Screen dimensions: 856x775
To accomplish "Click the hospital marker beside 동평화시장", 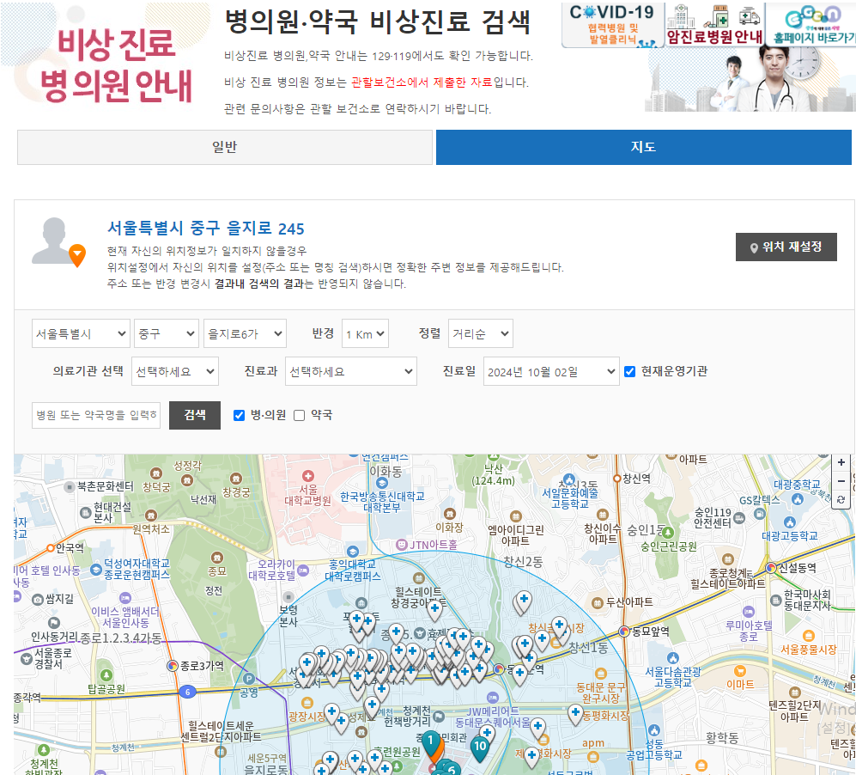I will [x=575, y=714].
